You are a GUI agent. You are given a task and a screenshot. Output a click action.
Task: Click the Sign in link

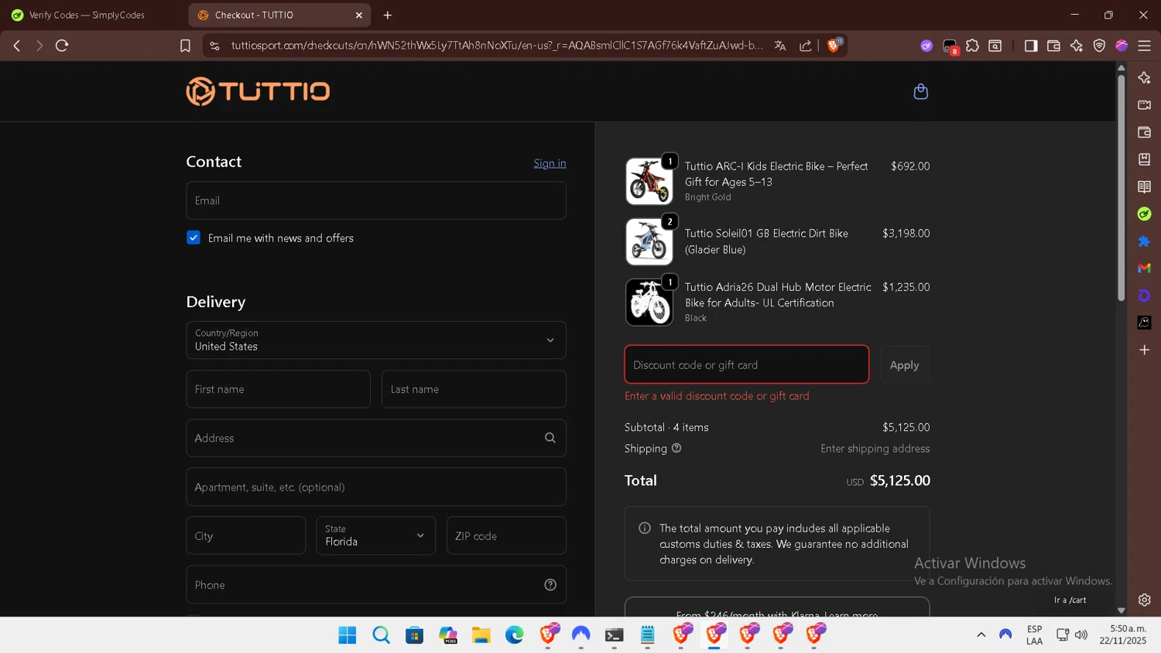click(x=550, y=163)
